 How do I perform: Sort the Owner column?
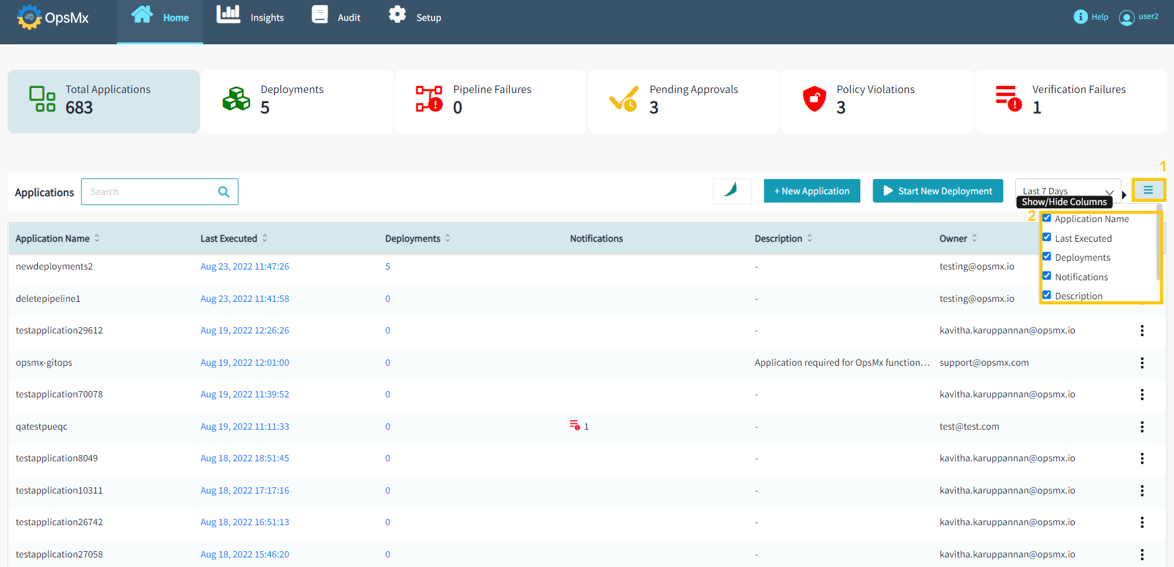974,239
